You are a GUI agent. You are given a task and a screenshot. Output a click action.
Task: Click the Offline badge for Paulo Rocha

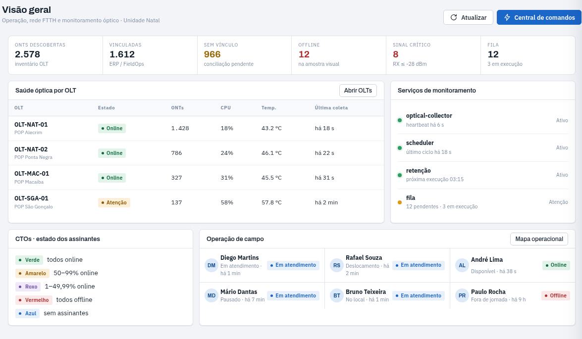point(555,295)
